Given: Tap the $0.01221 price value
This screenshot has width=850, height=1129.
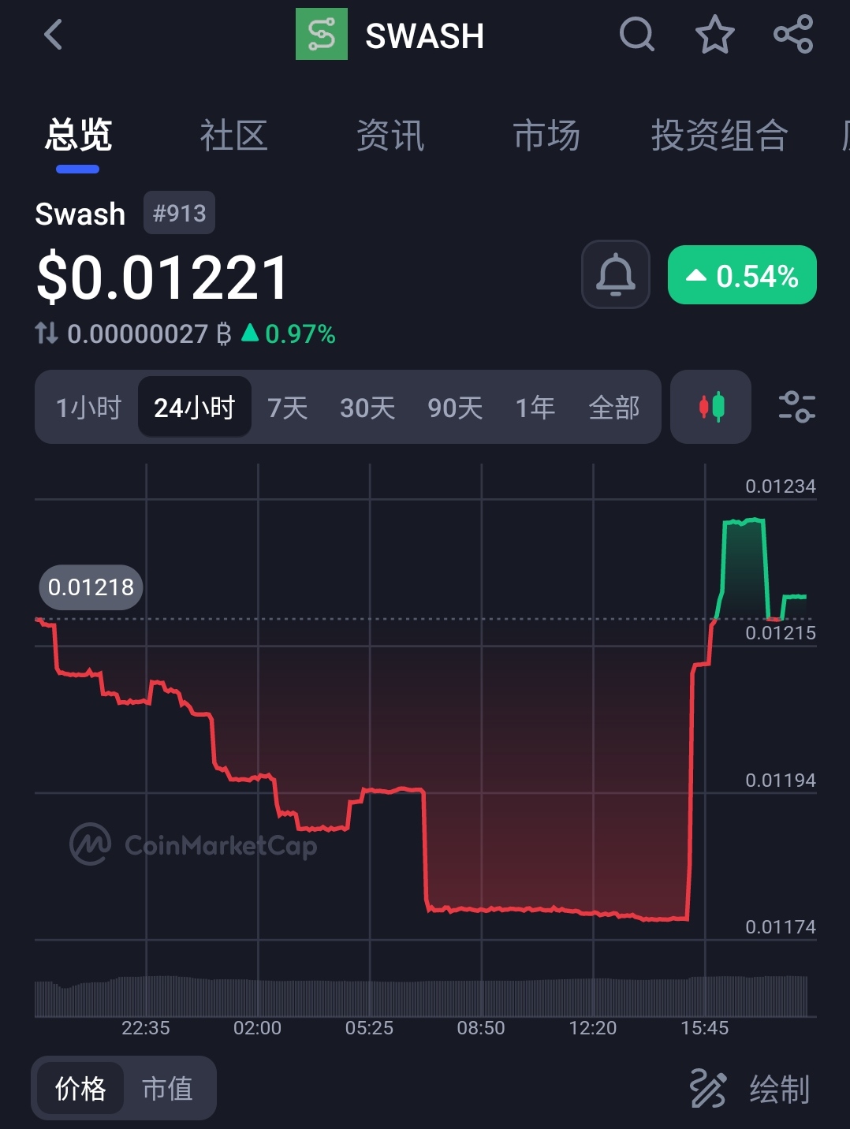Looking at the screenshot, I should click(162, 278).
